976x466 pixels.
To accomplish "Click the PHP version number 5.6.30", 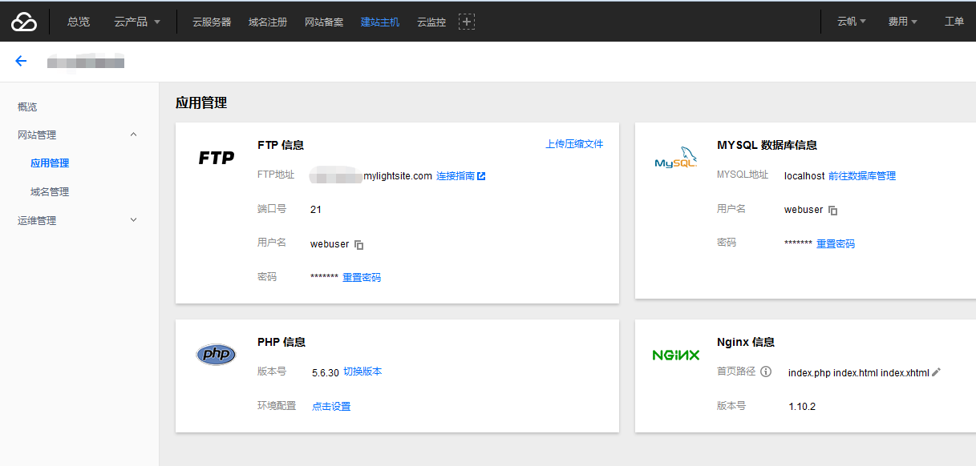I will pyautogui.click(x=325, y=372).
